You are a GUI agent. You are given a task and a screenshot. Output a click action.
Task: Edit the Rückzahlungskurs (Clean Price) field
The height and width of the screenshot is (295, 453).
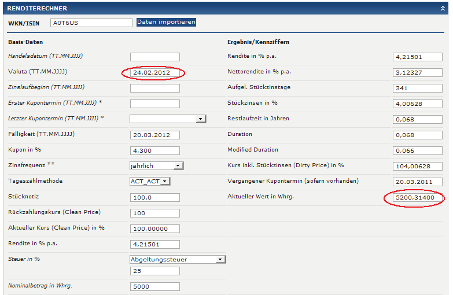click(154, 213)
